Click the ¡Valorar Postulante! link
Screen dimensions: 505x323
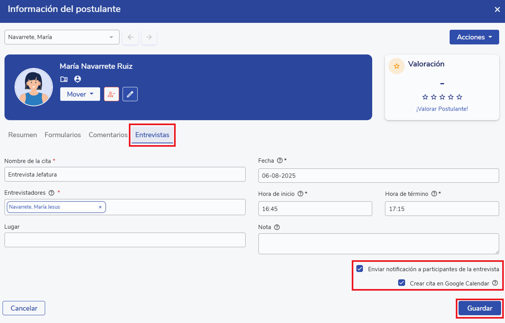[442, 109]
